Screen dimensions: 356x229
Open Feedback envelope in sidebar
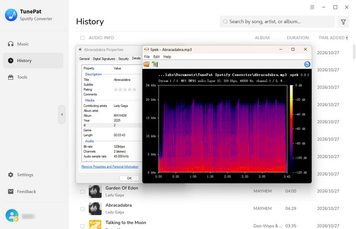[x=11, y=192]
